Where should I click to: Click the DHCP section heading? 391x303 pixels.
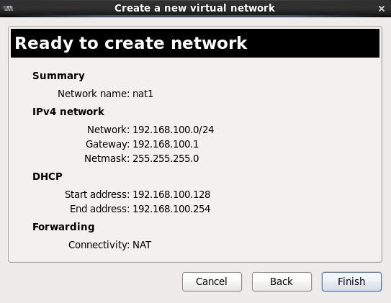[x=48, y=176]
